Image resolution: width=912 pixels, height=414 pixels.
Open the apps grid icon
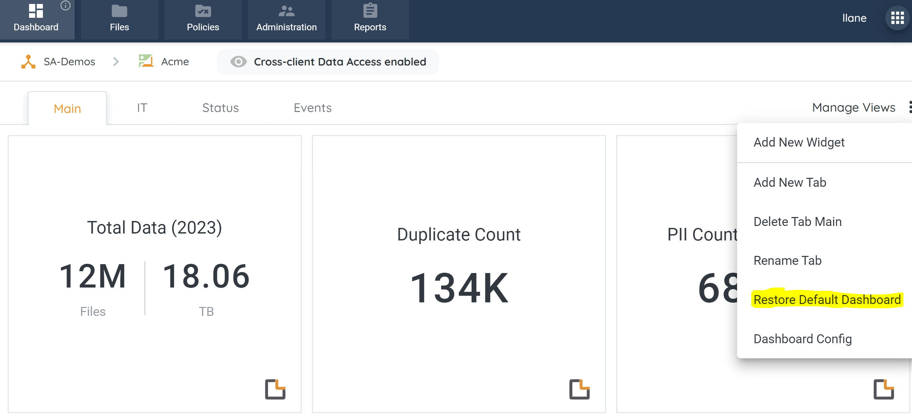(897, 18)
